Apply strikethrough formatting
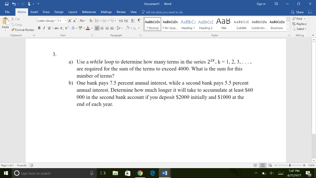 (x=56, y=28)
